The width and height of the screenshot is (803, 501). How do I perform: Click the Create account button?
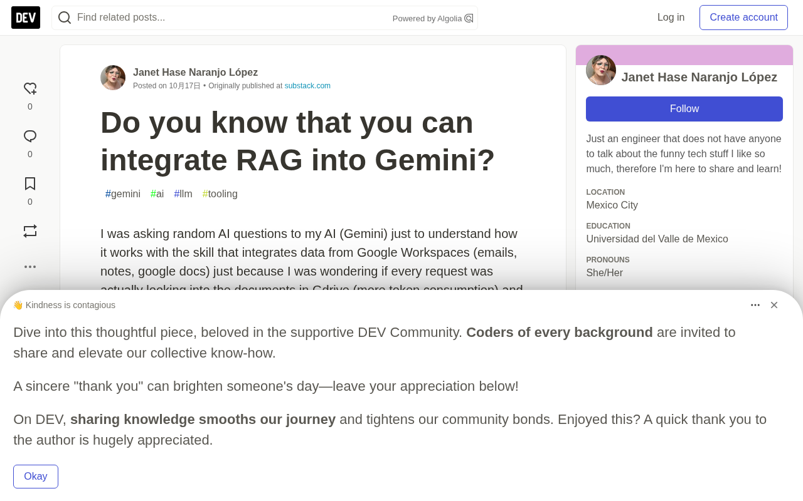[744, 18]
